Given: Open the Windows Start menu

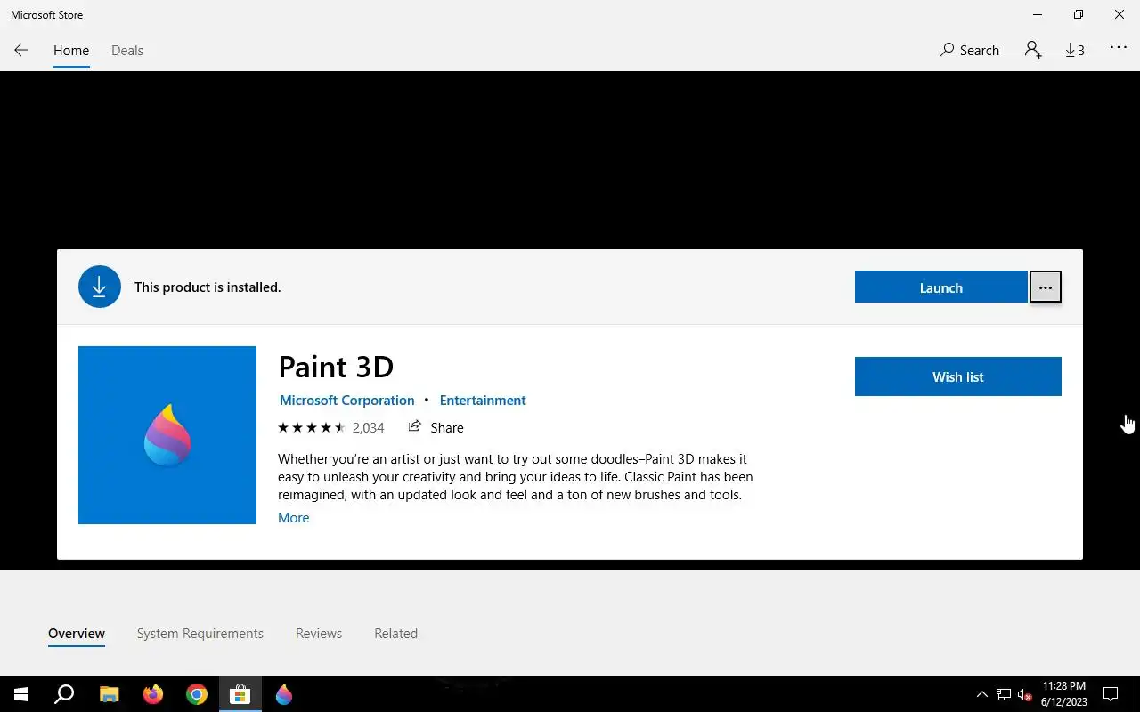Looking at the screenshot, I should [x=21, y=694].
